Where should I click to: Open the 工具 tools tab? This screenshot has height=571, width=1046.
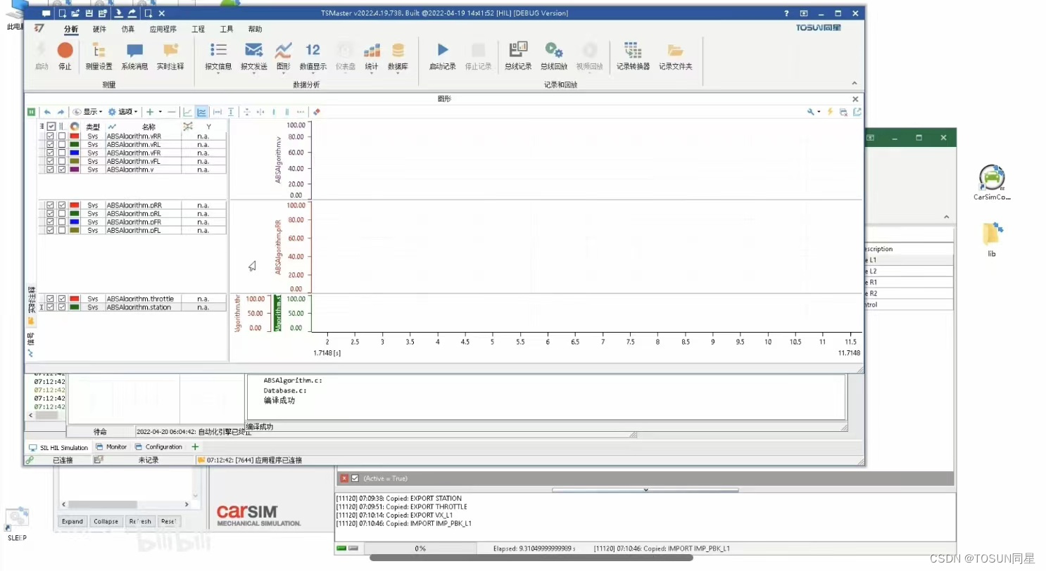click(x=227, y=29)
